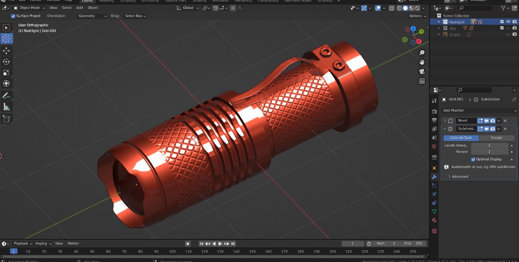Open the viewport Add menu
Image resolution: width=519 pixels, height=262 pixels.
point(79,8)
